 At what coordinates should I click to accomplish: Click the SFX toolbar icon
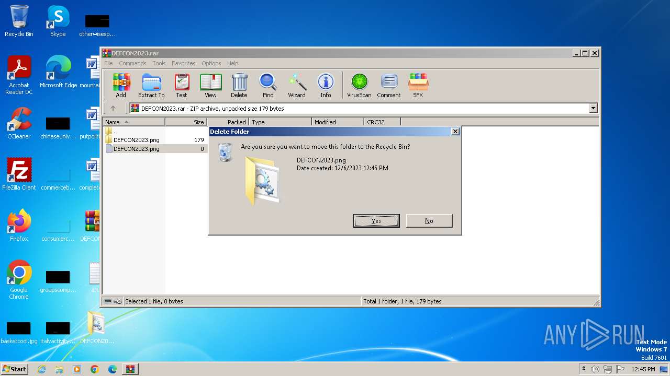(418, 86)
